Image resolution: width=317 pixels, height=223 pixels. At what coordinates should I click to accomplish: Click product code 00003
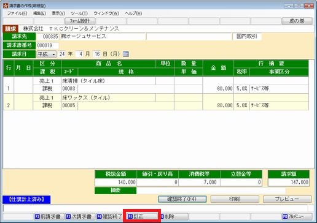coord(69,89)
